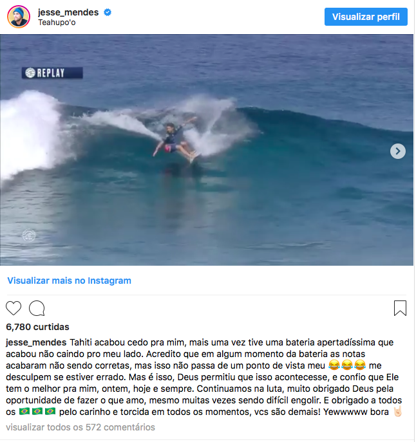Image resolution: width=416 pixels, height=442 pixels.
Task: Click the WSL watermark logo on video
Action: coord(29,235)
